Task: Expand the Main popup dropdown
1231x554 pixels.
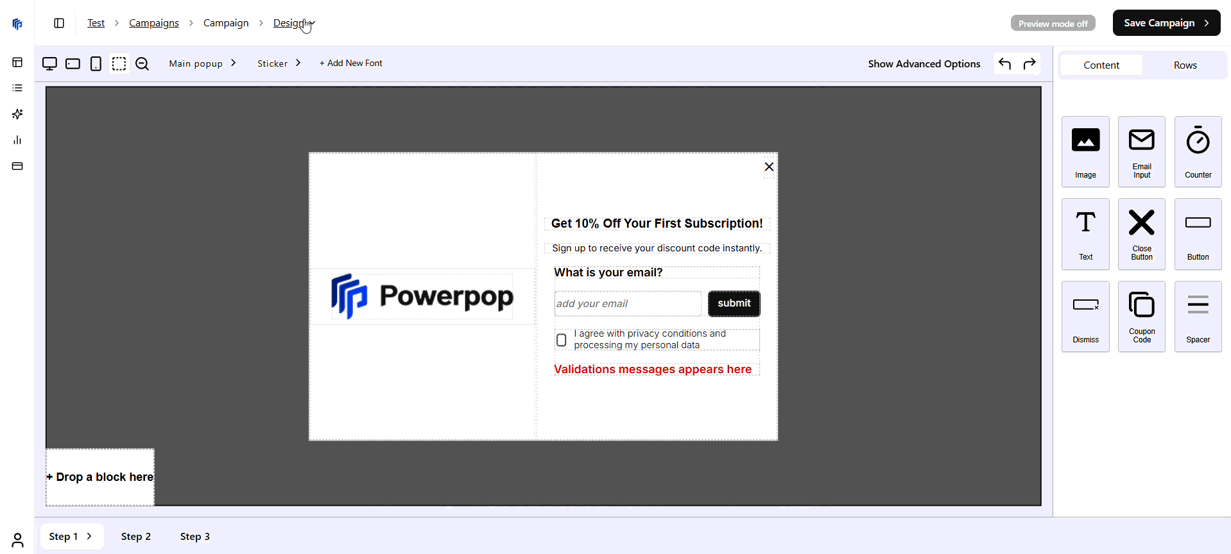Action: click(203, 63)
